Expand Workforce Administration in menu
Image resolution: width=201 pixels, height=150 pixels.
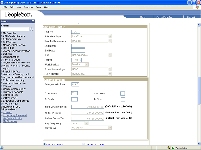(x=17, y=51)
